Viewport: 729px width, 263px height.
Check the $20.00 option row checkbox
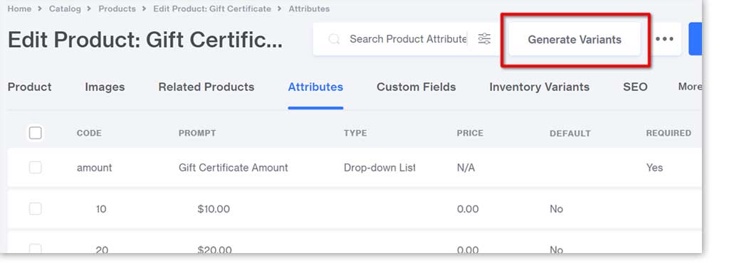point(36,249)
